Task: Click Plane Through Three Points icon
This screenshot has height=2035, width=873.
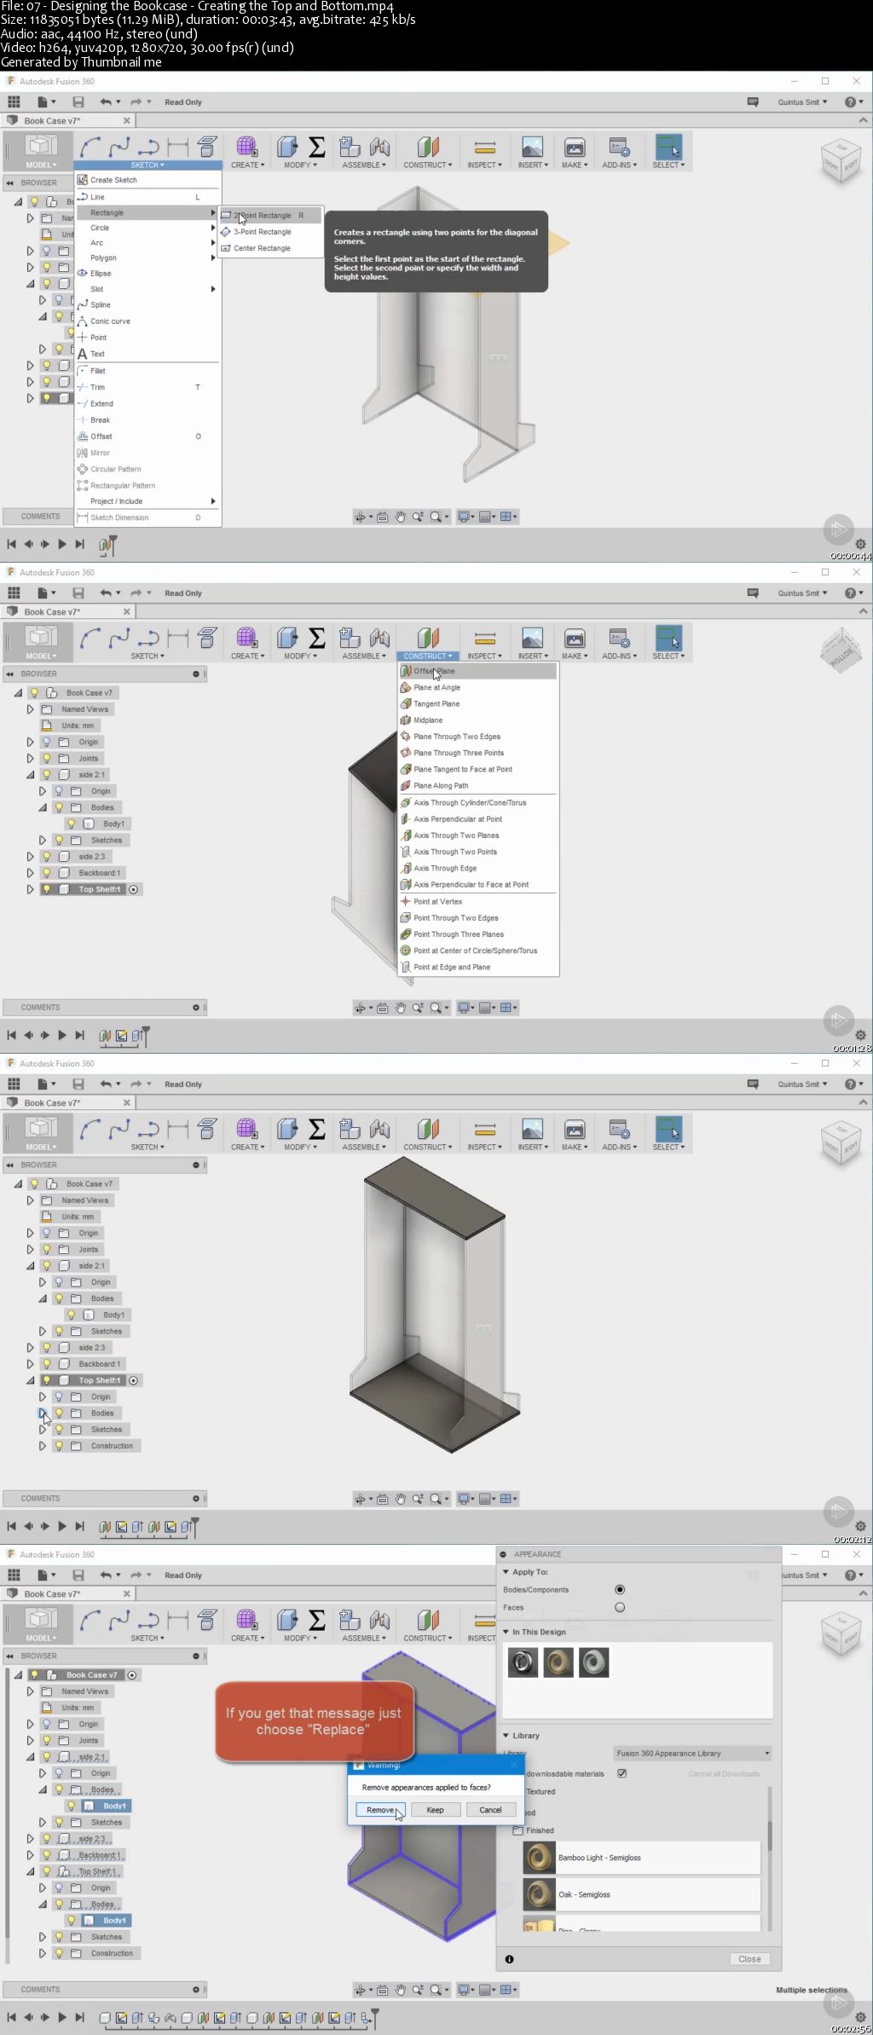Action: (x=406, y=753)
